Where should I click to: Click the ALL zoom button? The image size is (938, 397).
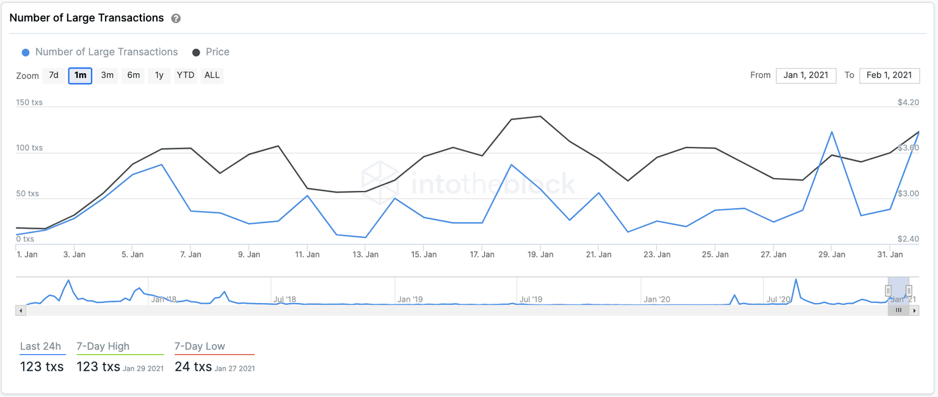211,75
